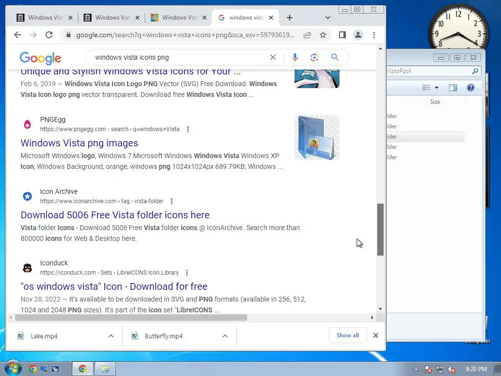Share this page icon in address bar
The image size is (501, 376).
307,35
